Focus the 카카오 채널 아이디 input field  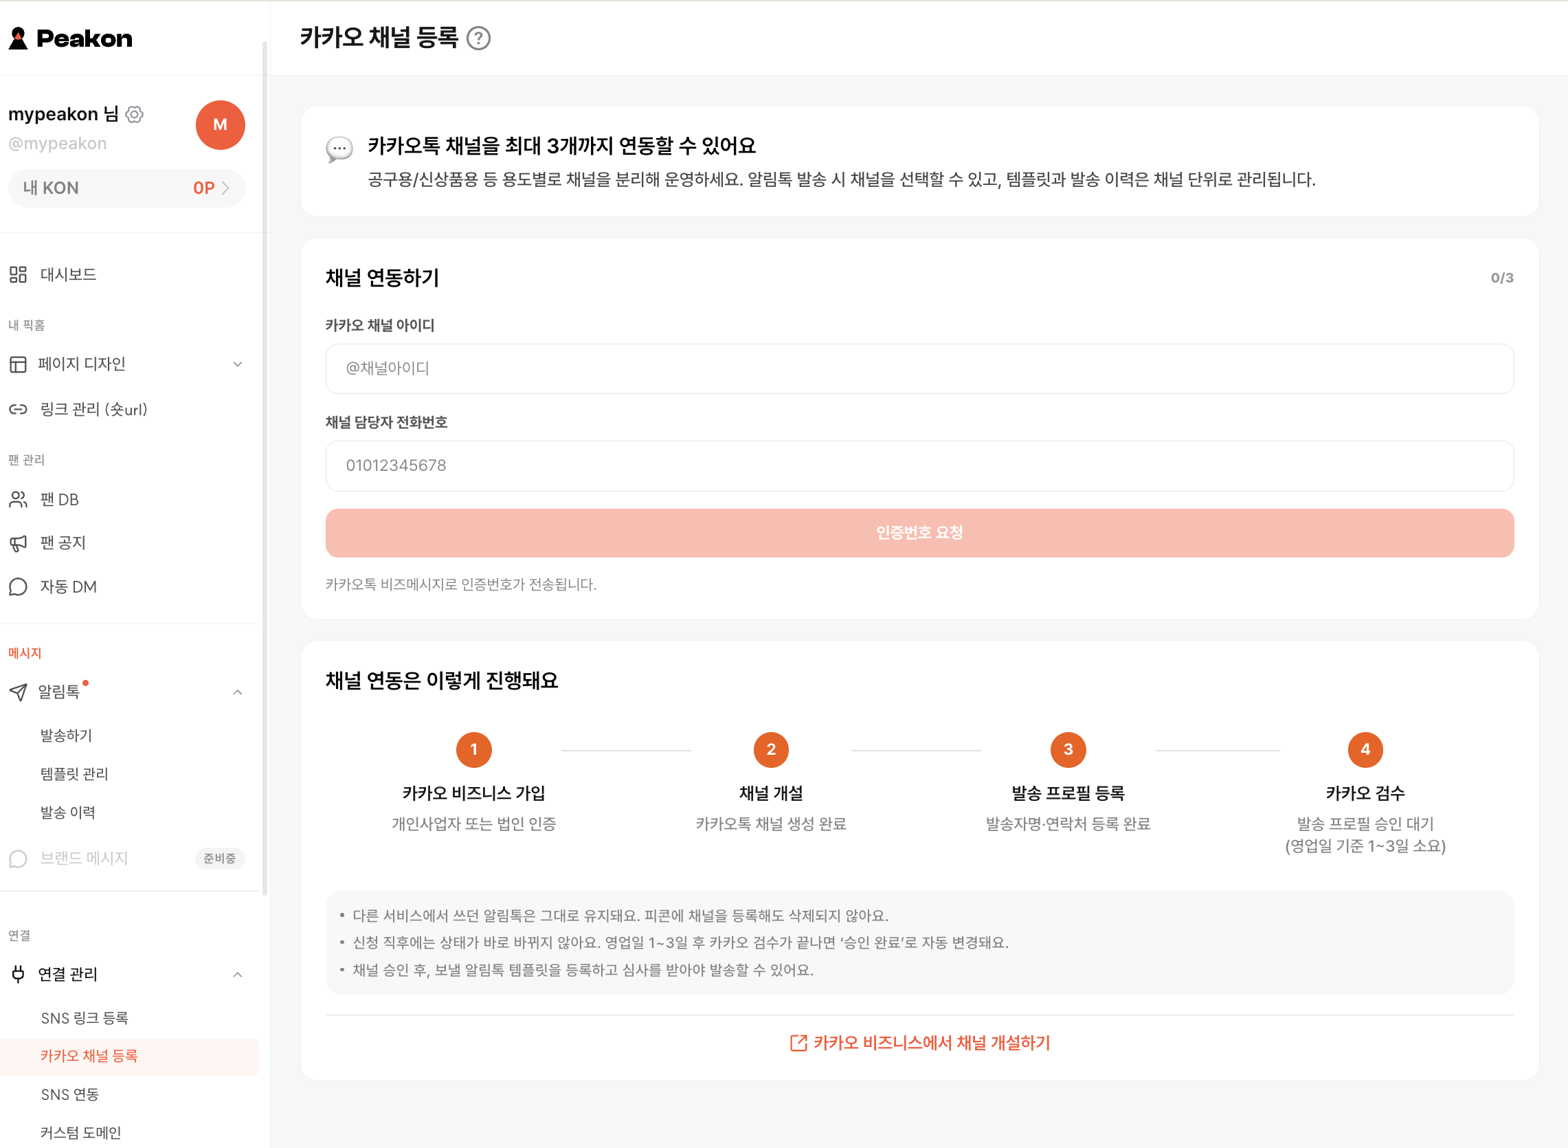click(x=919, y=368)
